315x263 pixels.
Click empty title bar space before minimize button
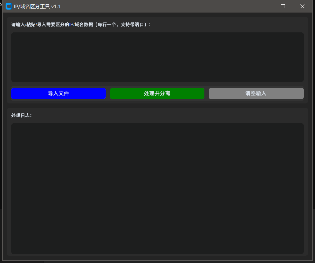pyautogui.click(x=165, y=7)
